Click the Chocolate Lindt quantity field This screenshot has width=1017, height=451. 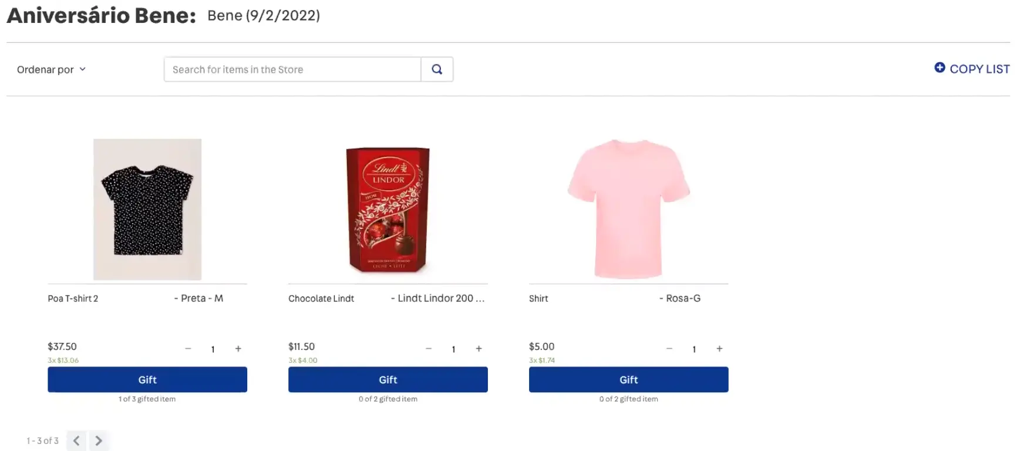pos(453,349)
